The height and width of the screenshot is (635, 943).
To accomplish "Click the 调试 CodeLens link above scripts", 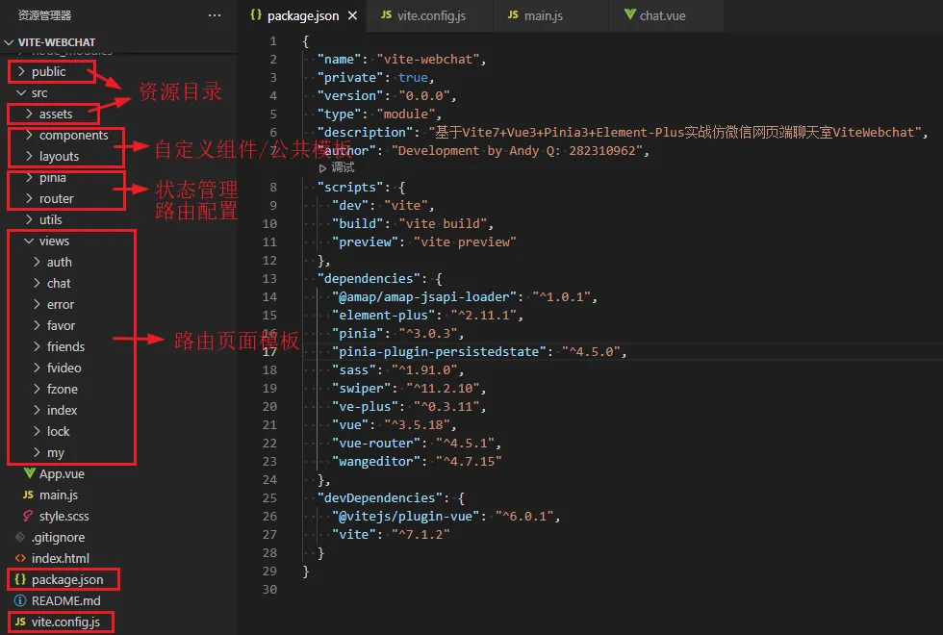I will pos(341,168).
